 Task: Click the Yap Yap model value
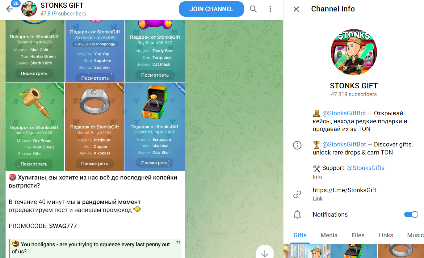coord(102,54)
